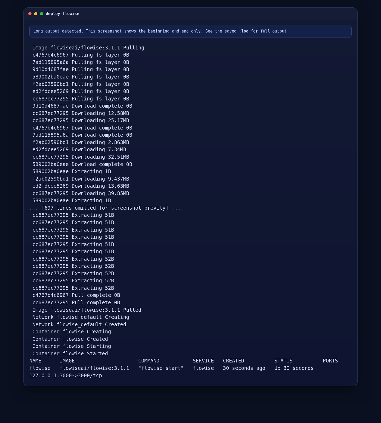Click the 'c4767b4c6967 Pull complete 0B' line

click(x=76, y=295)
